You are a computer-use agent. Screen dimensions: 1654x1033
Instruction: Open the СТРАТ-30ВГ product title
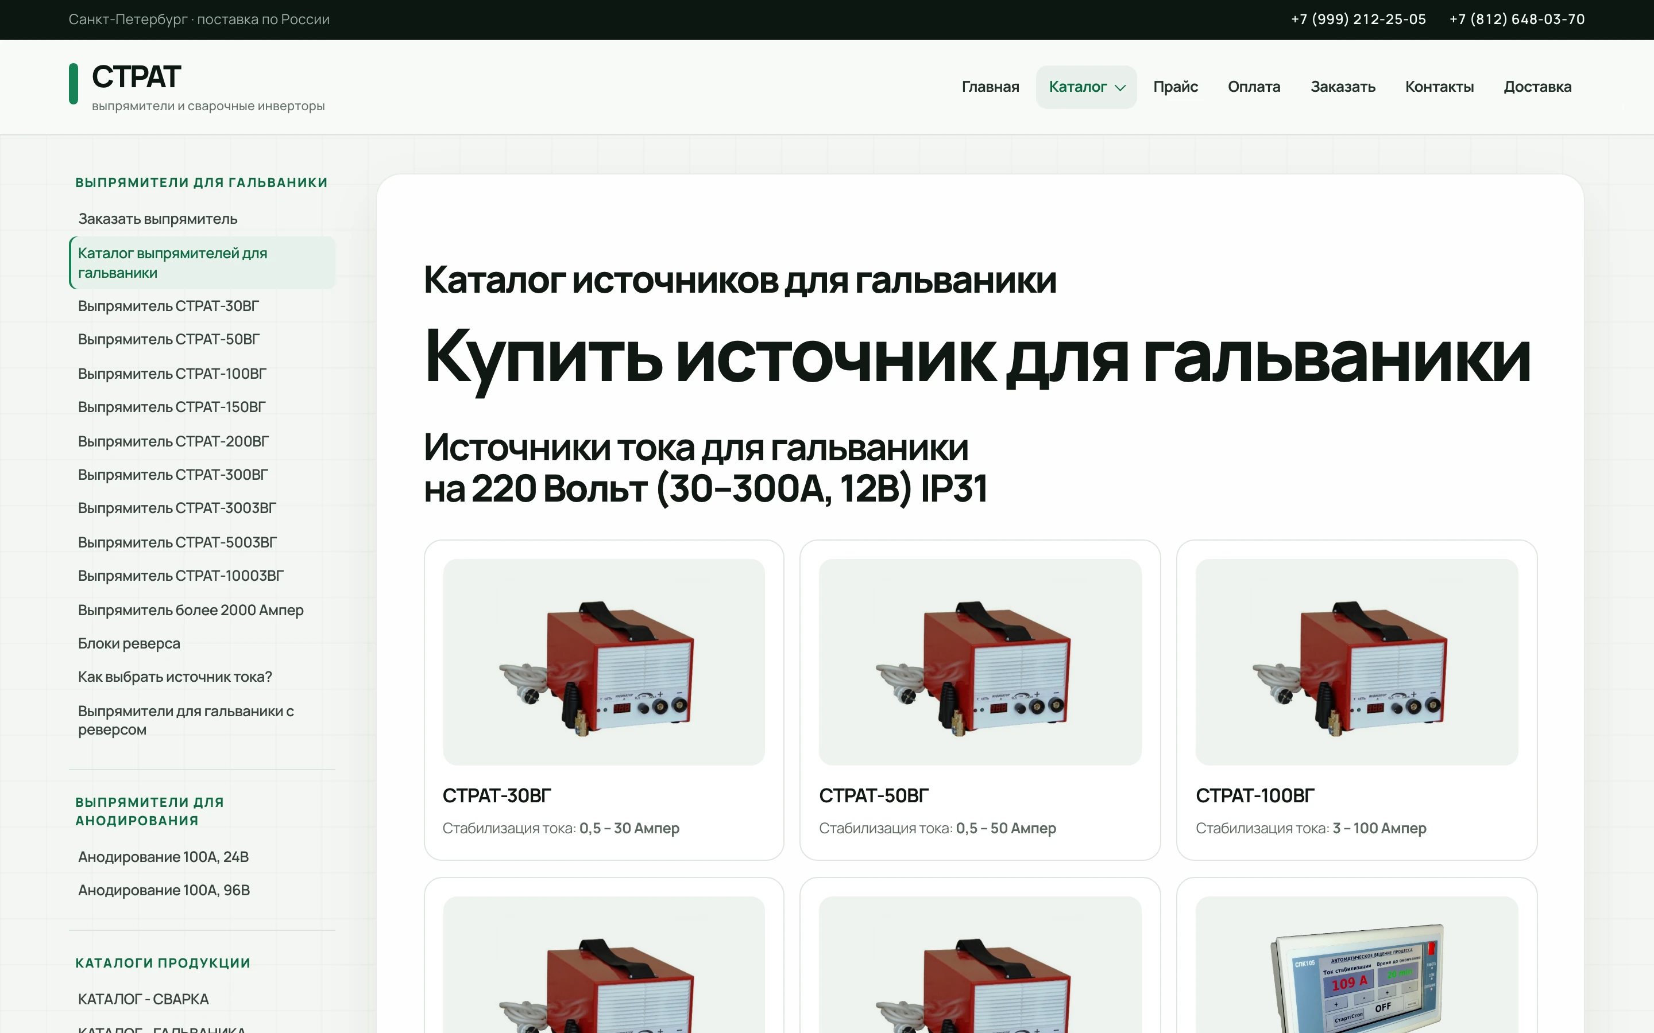click(x=497, y=796)
